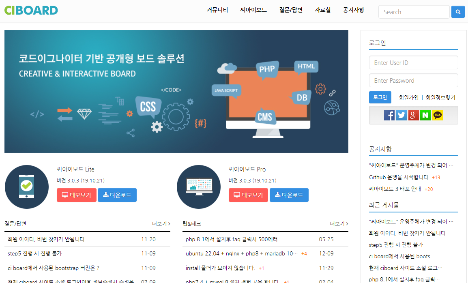Click the +20 comment count
The width and height of the screenshot is (468, 283).
point(429,189)
